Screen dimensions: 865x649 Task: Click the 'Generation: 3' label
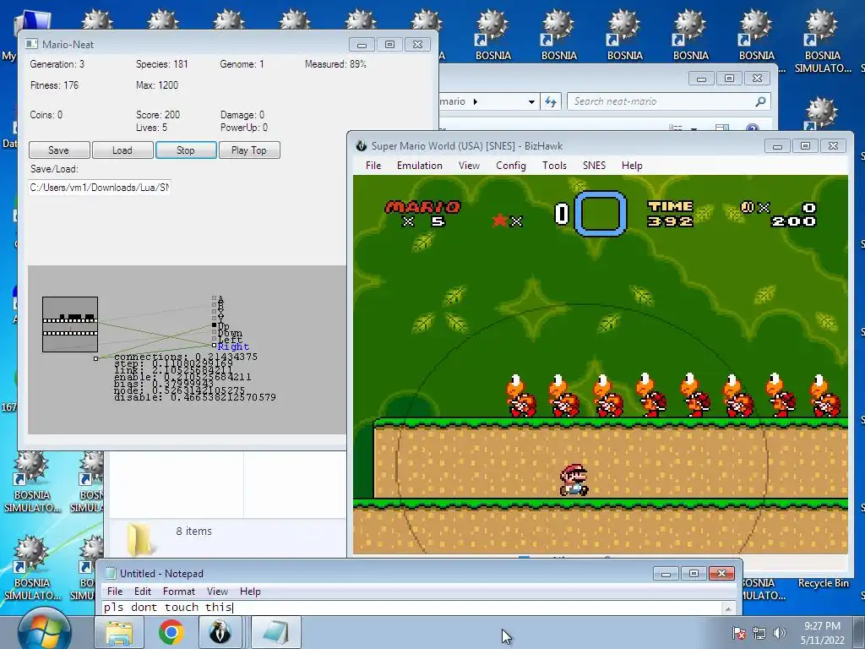pyautogui.click(x=57, y=64)
